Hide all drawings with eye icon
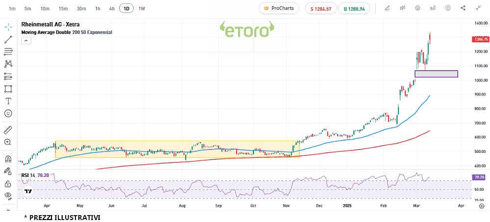This screenshot has width=490, height=222. [x=8, y=196]
